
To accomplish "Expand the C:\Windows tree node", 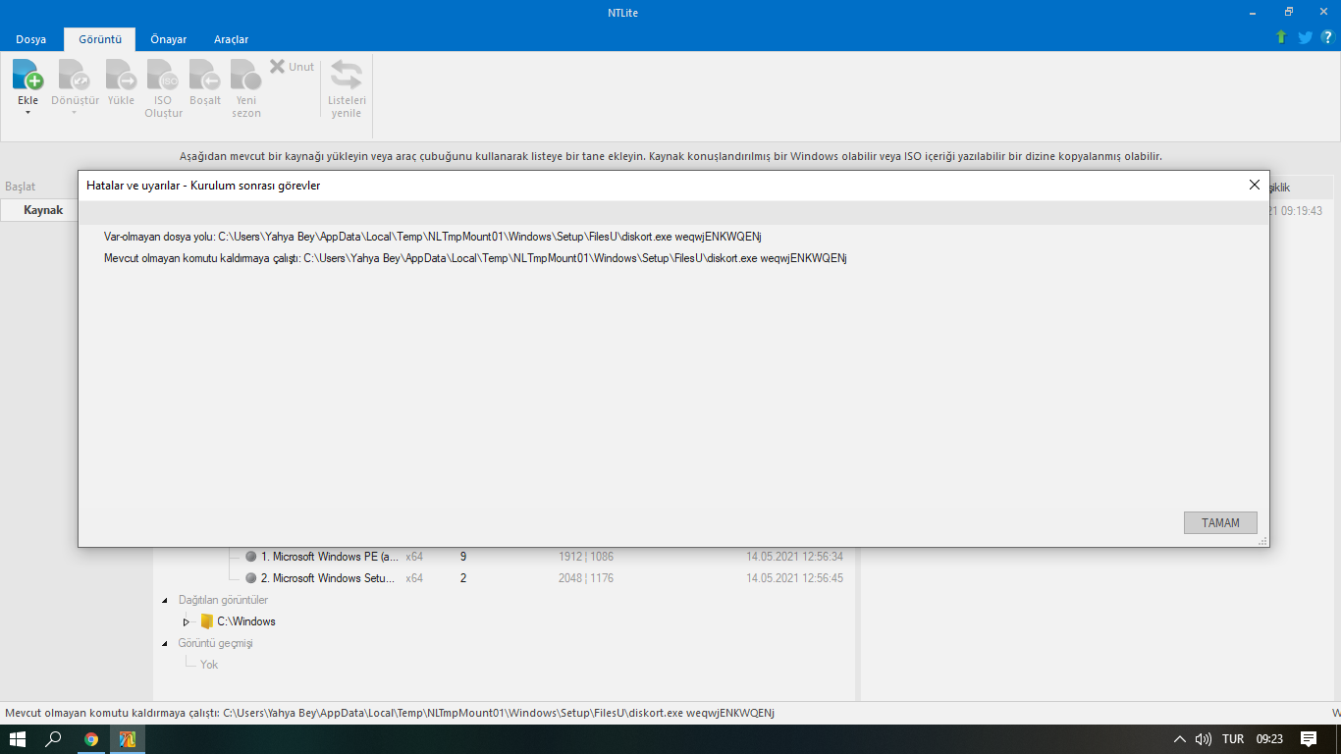I will click(x=187, y=621).
